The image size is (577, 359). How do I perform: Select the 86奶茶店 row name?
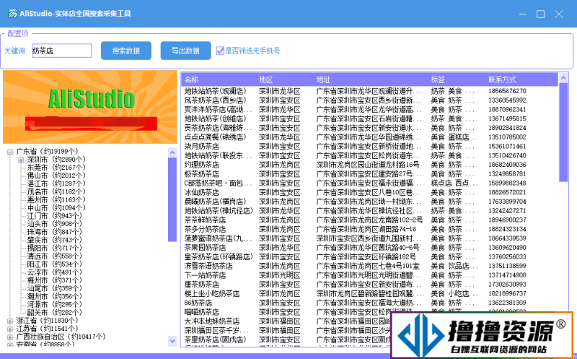pyautogui.click(x=198, y=303)
